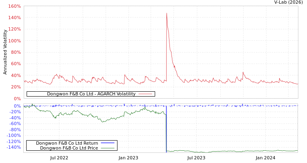The height and width of the screenshot is (163, 307).
Task: Click the 140% label on the upper axis
Action: (x=14, y=18)
